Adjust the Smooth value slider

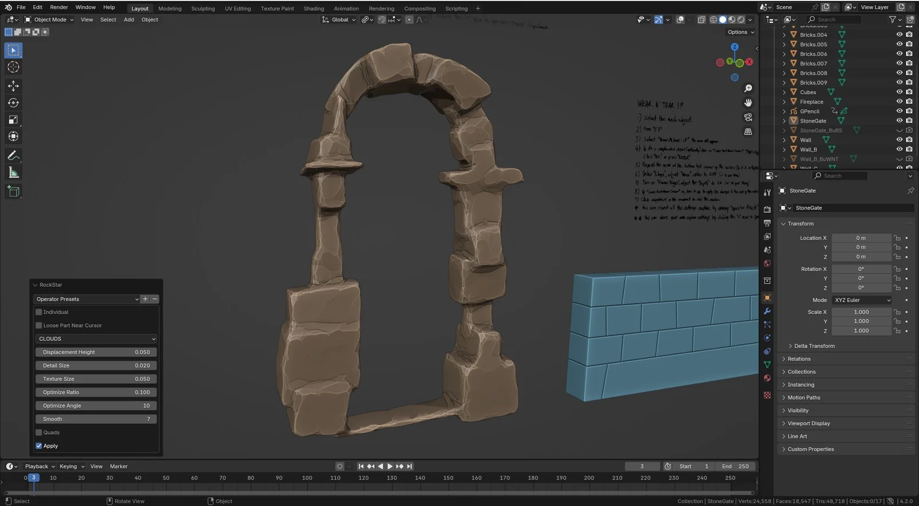(96, 419)
